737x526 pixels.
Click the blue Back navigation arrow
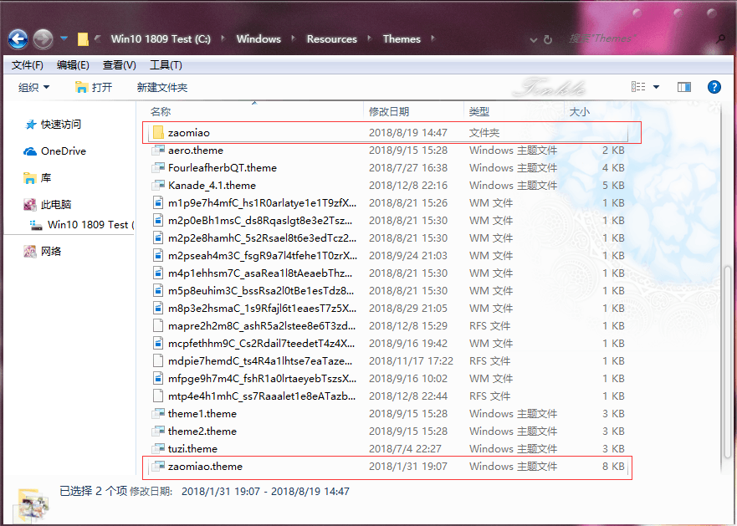pyautogui.click(x=18, y=39)
